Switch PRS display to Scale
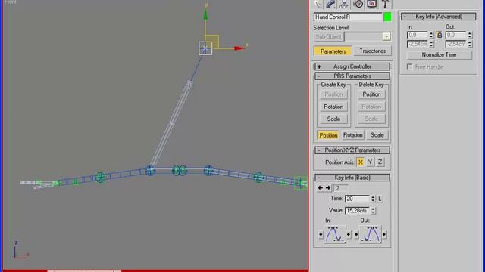485x272 pixels. tap(377, 135)
